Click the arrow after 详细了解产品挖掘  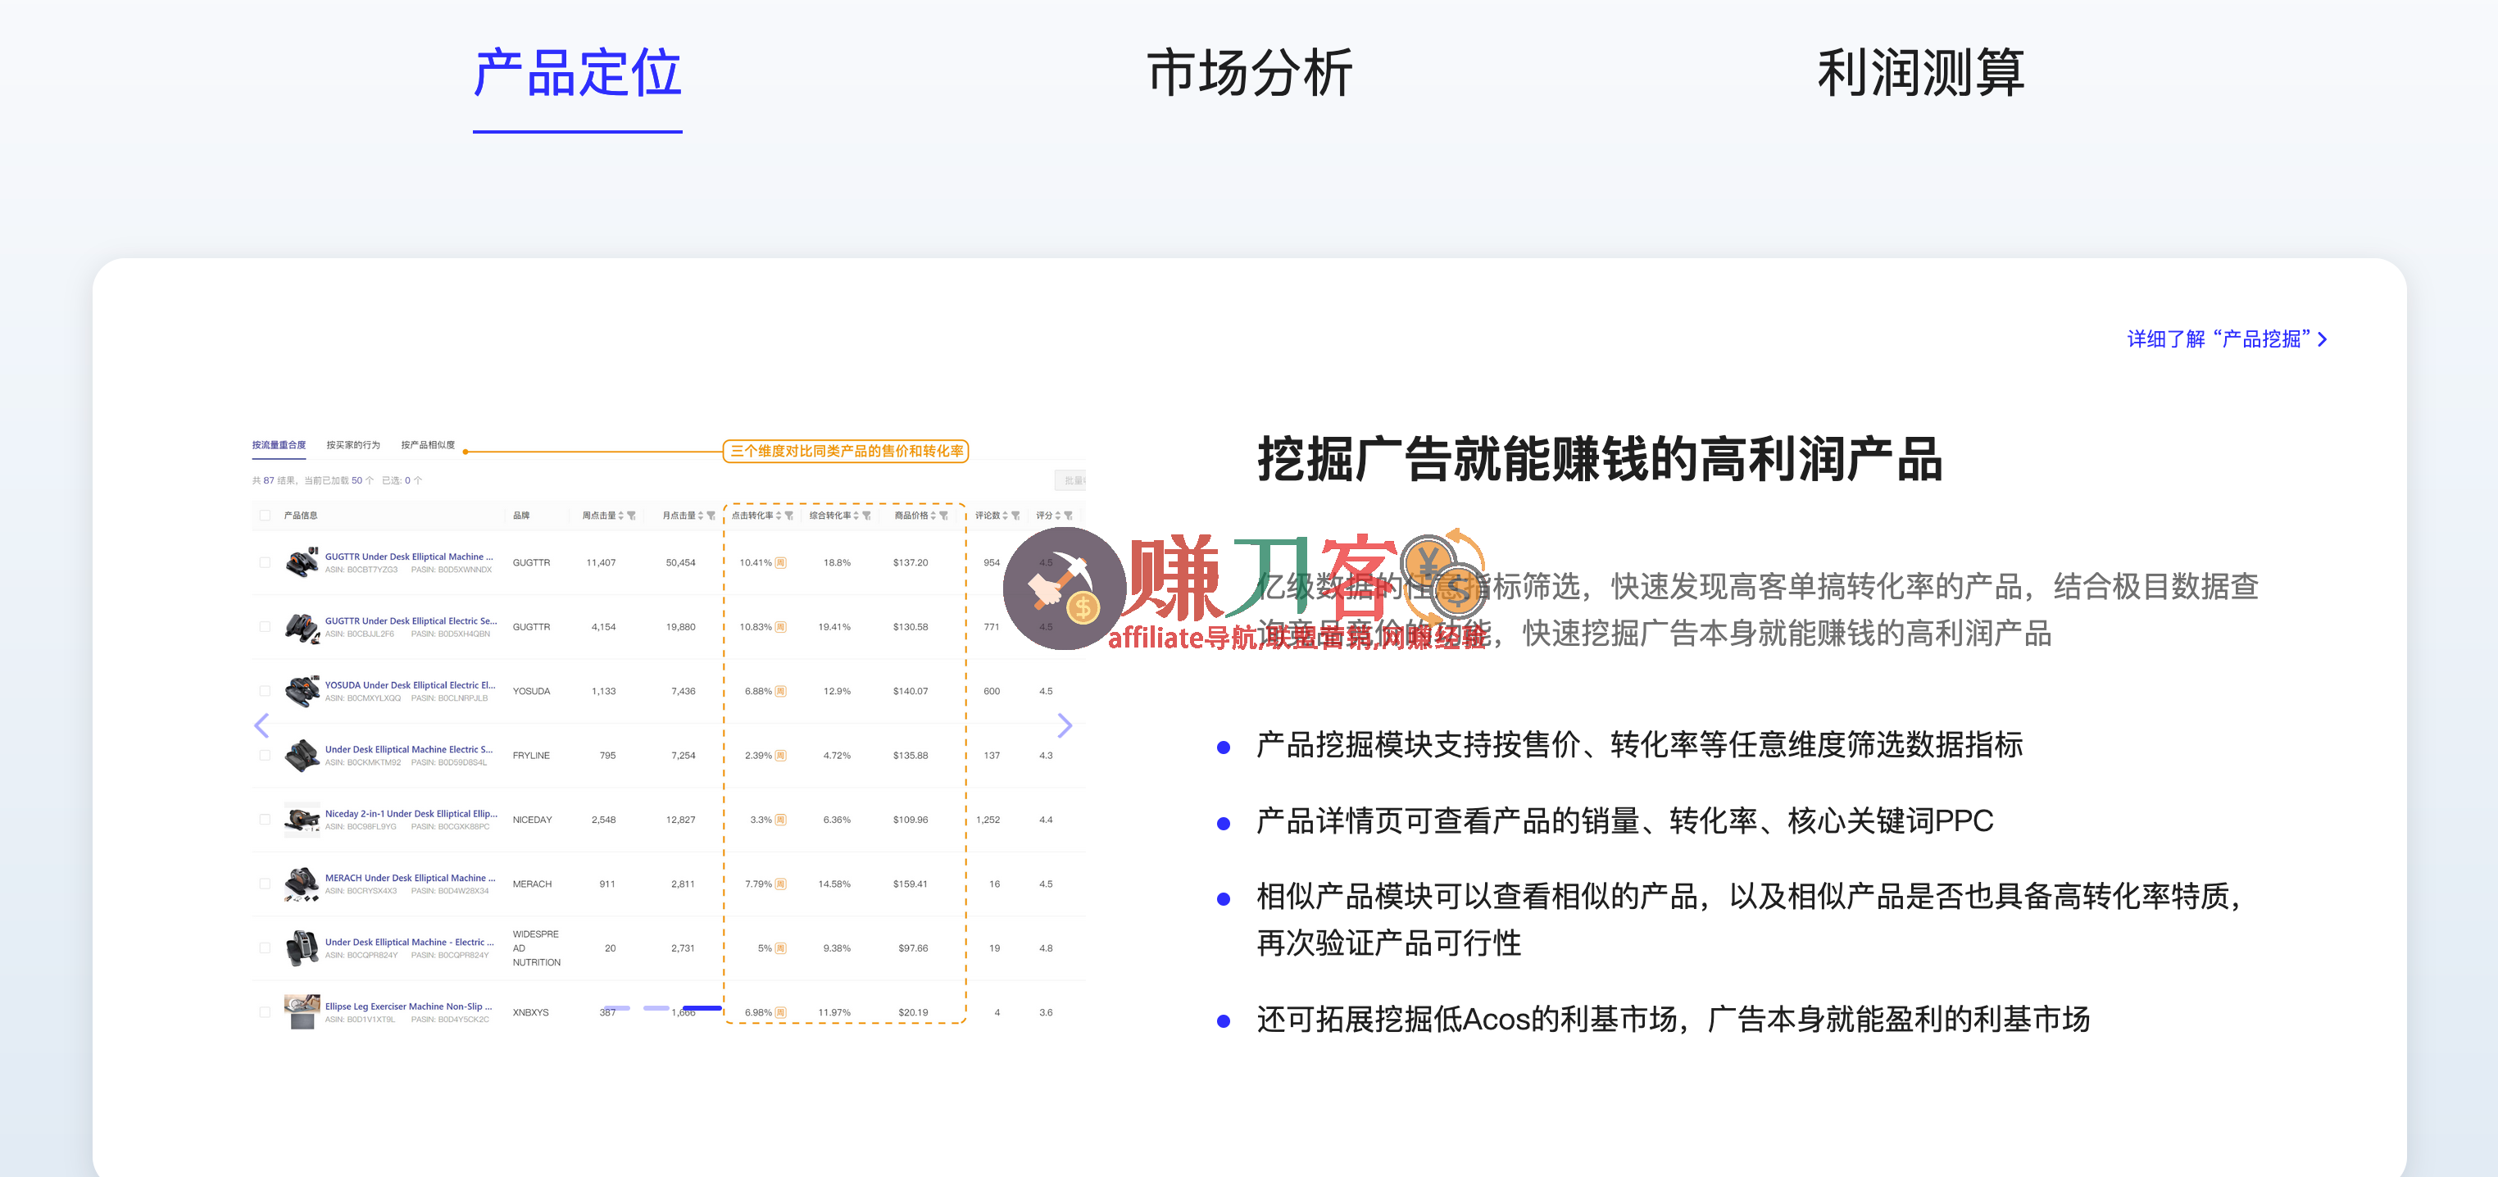[2323, 339]
